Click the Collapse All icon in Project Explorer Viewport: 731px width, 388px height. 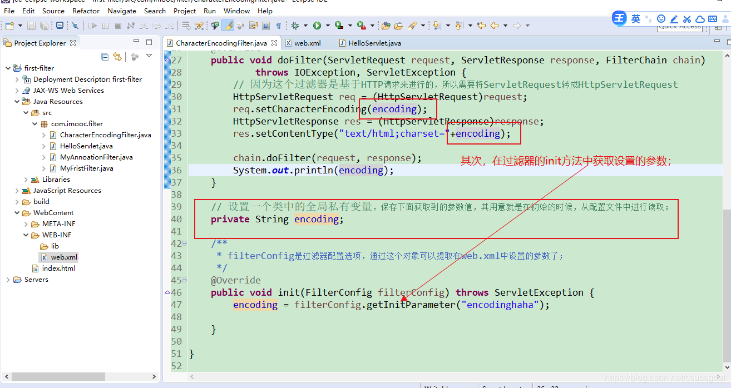tap(105, 57)
